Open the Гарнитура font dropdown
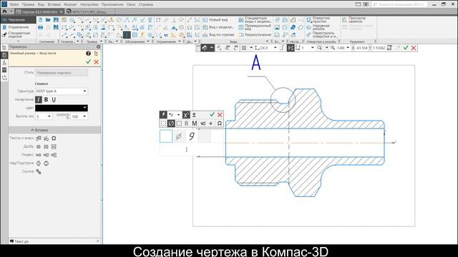Screen dimensions: 458x257 84,91
